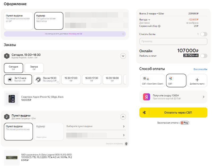
Task: Select the SBP payment option
Action: point(176,80)
